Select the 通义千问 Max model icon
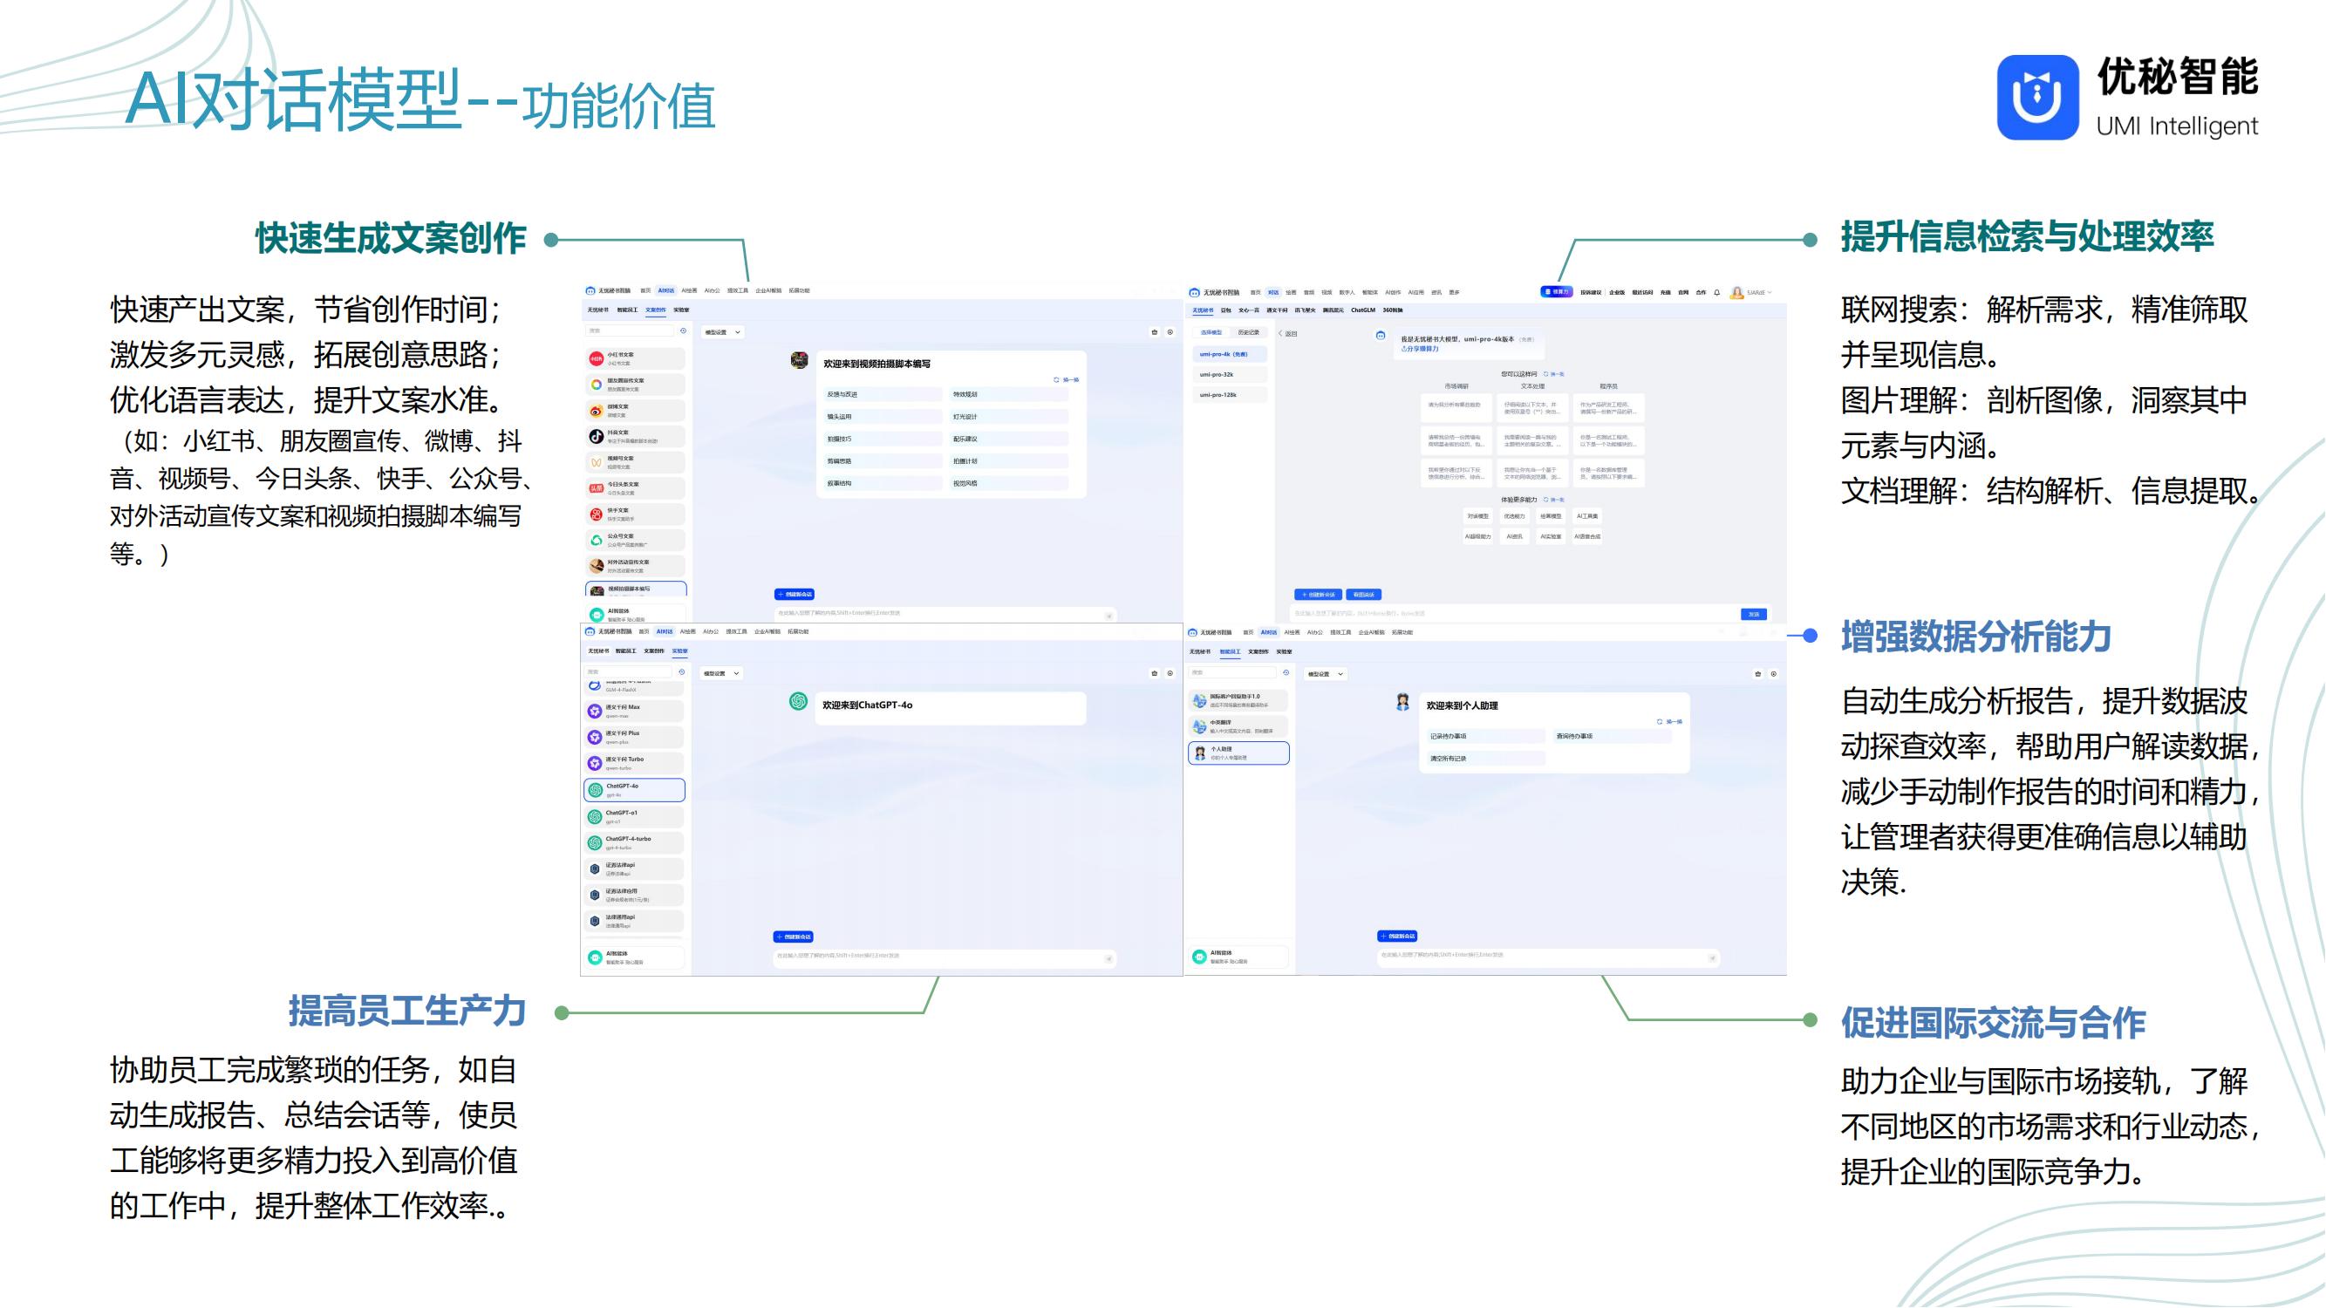 [x=595, y=712]
